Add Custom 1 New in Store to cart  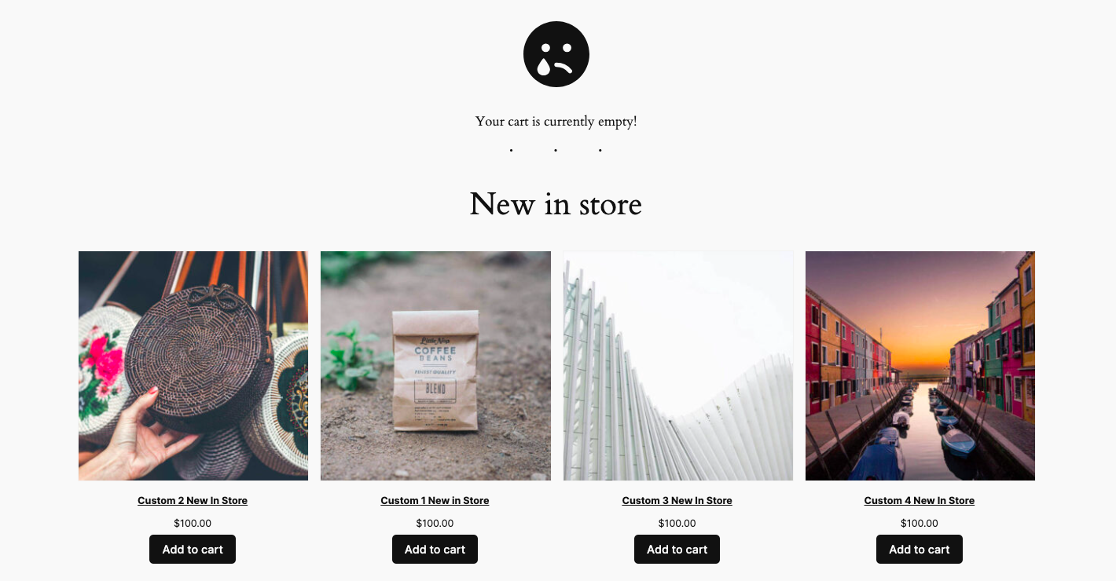coord(435,550)
